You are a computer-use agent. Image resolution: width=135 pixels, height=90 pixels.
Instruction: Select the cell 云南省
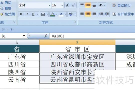(19, 79)
